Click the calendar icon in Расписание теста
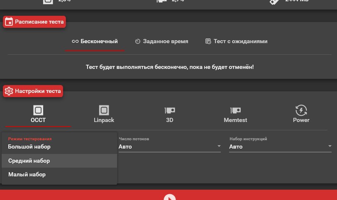 tap(9, 22)
